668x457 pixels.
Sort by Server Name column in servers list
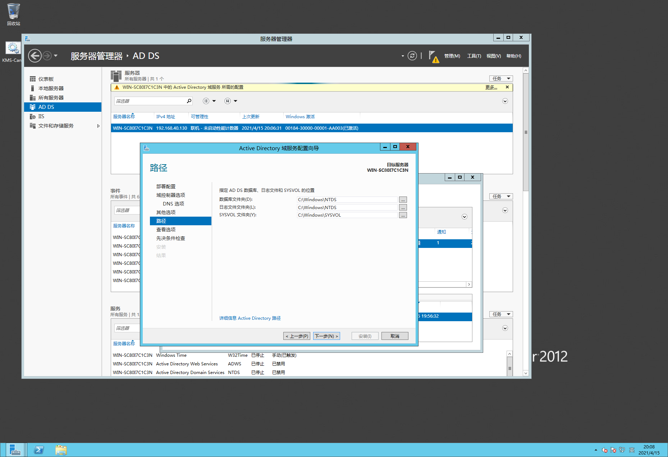pos(124,117)
